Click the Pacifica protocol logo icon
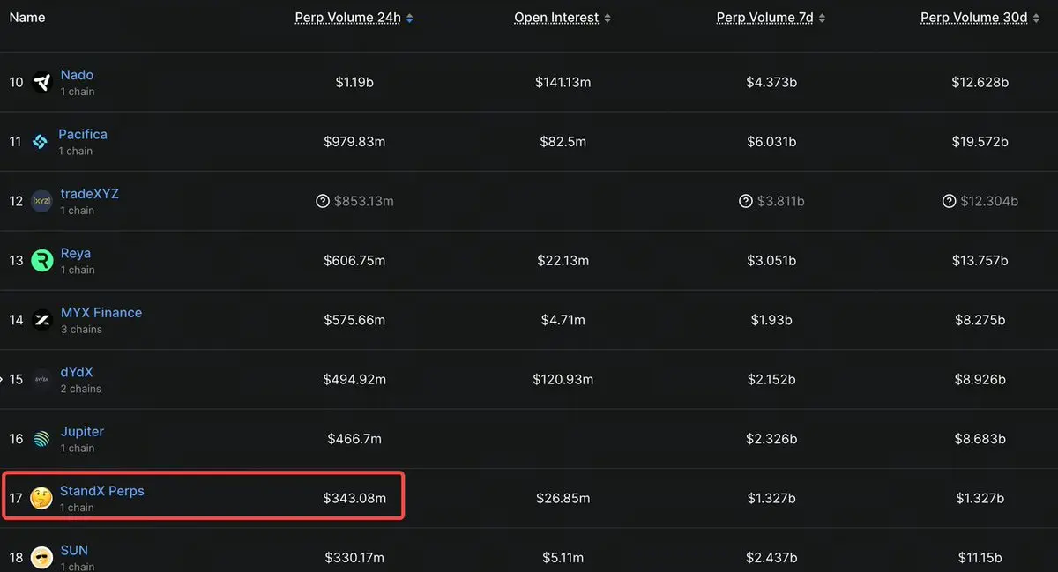The width and height of the screenshot is (1058, 572). [x=40, y=142]
